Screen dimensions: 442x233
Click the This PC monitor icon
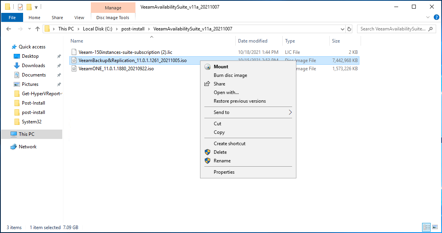pyautogui.click(x=14, y=134)
